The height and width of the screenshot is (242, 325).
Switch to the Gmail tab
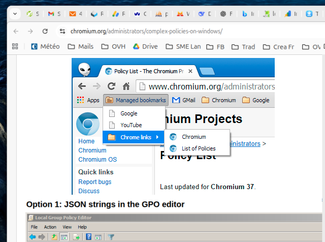coord(54,14)
